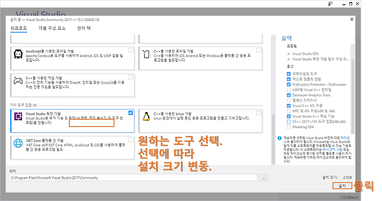Check the C++ Linux development workload

(x=259, y=113)
